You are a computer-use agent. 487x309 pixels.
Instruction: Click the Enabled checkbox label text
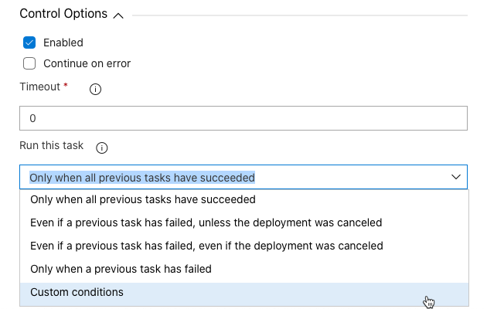[63, 42]
